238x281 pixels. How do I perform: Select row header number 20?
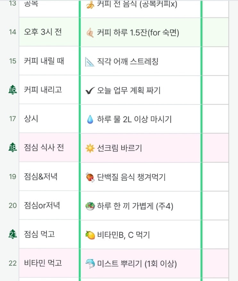point(12,205)
